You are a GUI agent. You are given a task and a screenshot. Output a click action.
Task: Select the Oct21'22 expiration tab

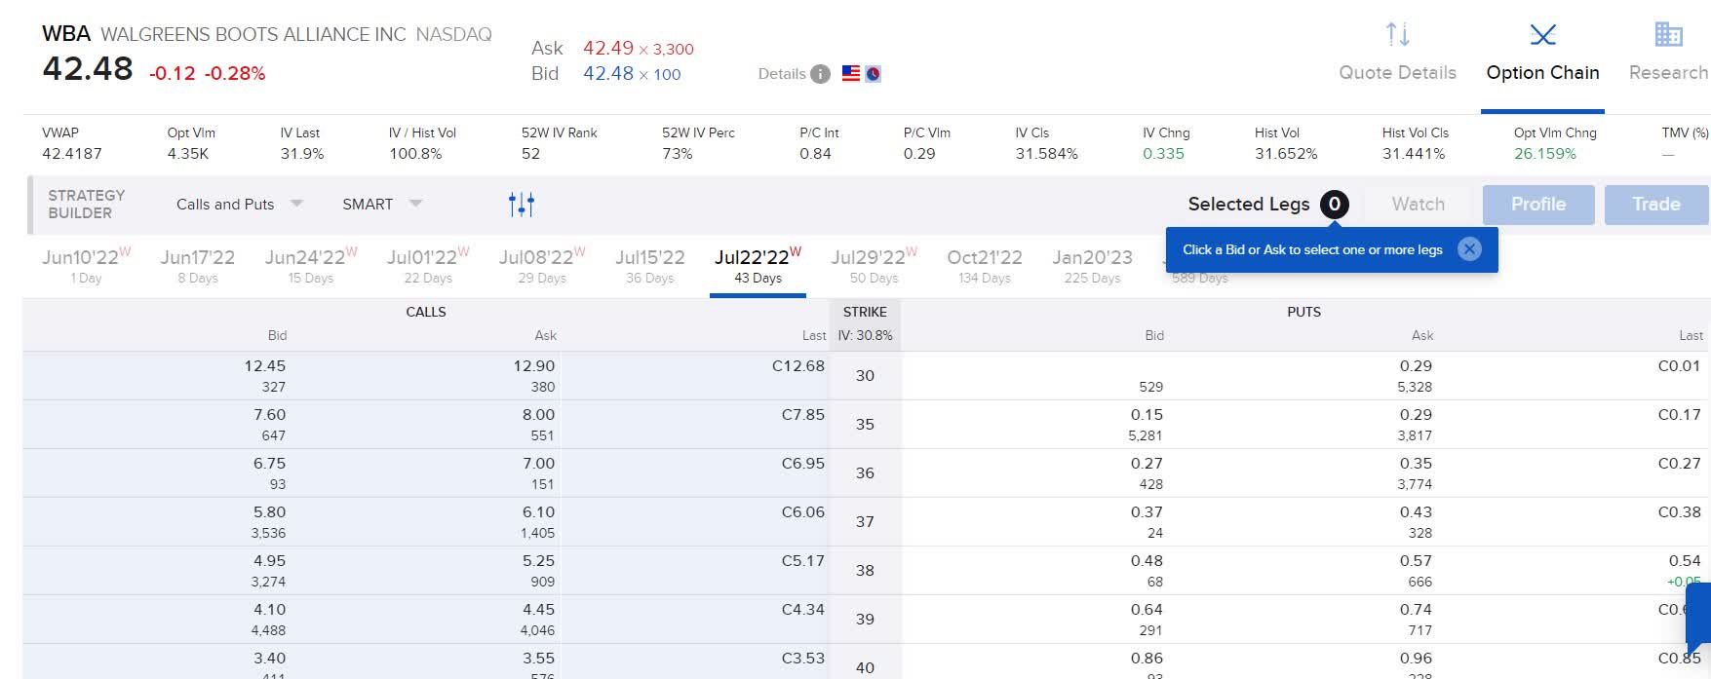pyautogui.click(x=985, y=266)
